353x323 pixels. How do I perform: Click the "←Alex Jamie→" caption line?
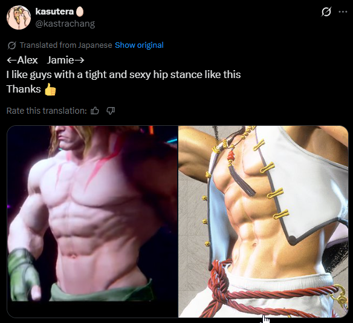point(45,60)
